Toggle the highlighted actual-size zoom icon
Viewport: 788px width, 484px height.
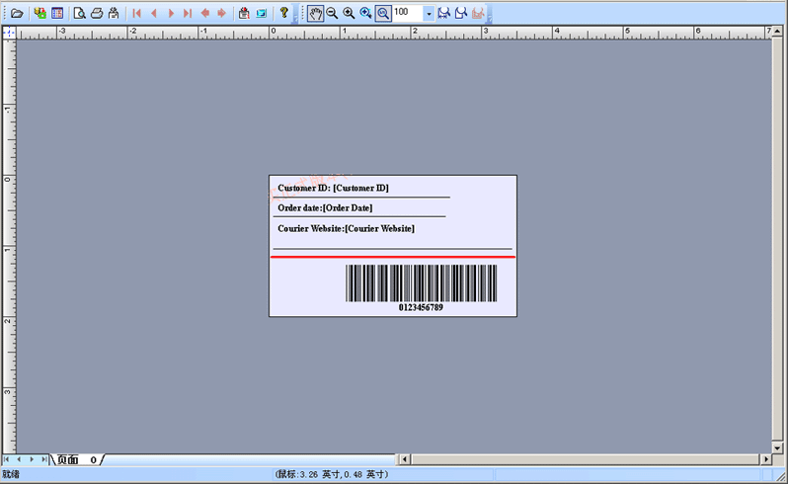383,13
